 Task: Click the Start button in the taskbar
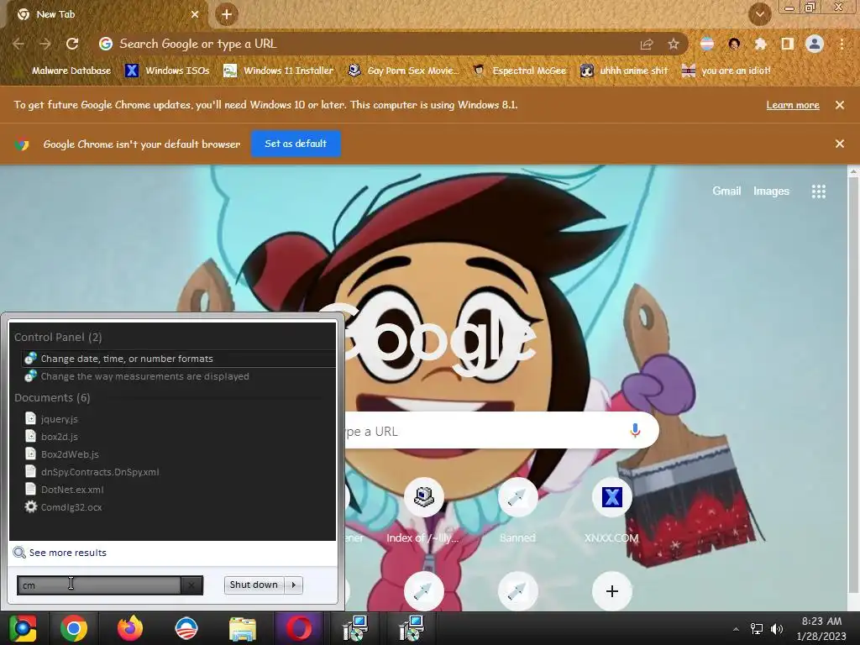(23, 628)
